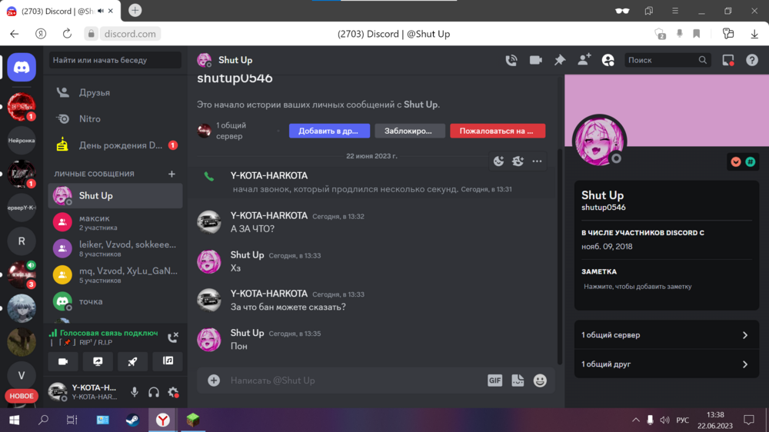
Task: Open the GIF picker
Action: tap(494, 380)
